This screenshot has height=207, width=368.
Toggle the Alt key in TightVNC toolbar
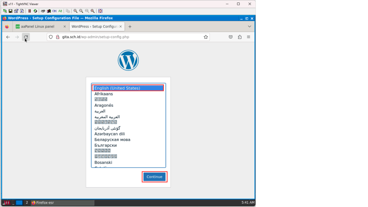pos(60,11)
